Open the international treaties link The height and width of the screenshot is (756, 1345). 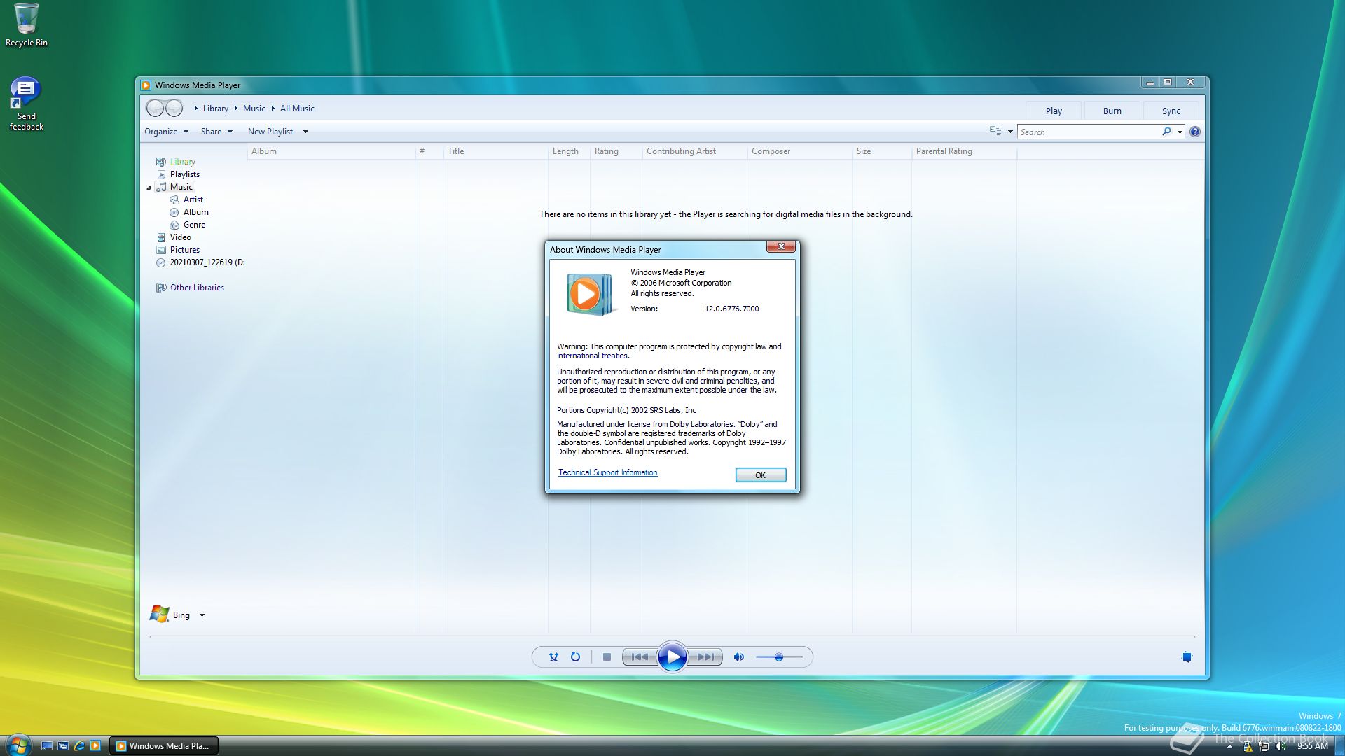coord(592,356)
